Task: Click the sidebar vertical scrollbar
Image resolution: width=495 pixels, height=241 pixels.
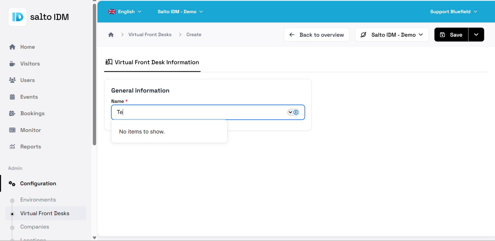Action: click(94, 74)
